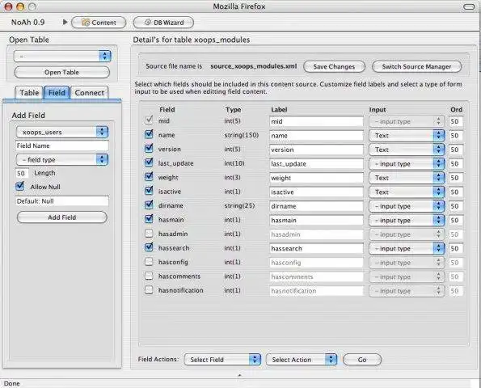The width and height of the screenshot is (481, 388).
Task: Click the isactive label text field
Action: tap(316, 192)
